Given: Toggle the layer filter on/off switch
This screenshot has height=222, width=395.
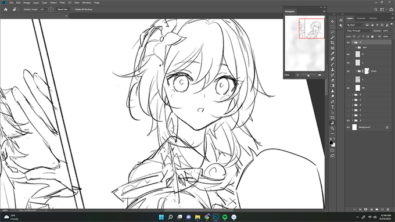Looking at the screenshot, I should click(x=392, y=24).
